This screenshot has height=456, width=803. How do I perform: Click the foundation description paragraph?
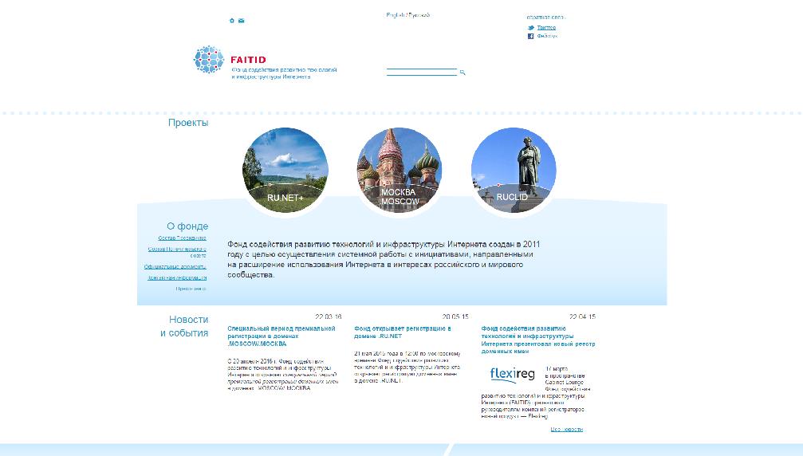point(384,259)
